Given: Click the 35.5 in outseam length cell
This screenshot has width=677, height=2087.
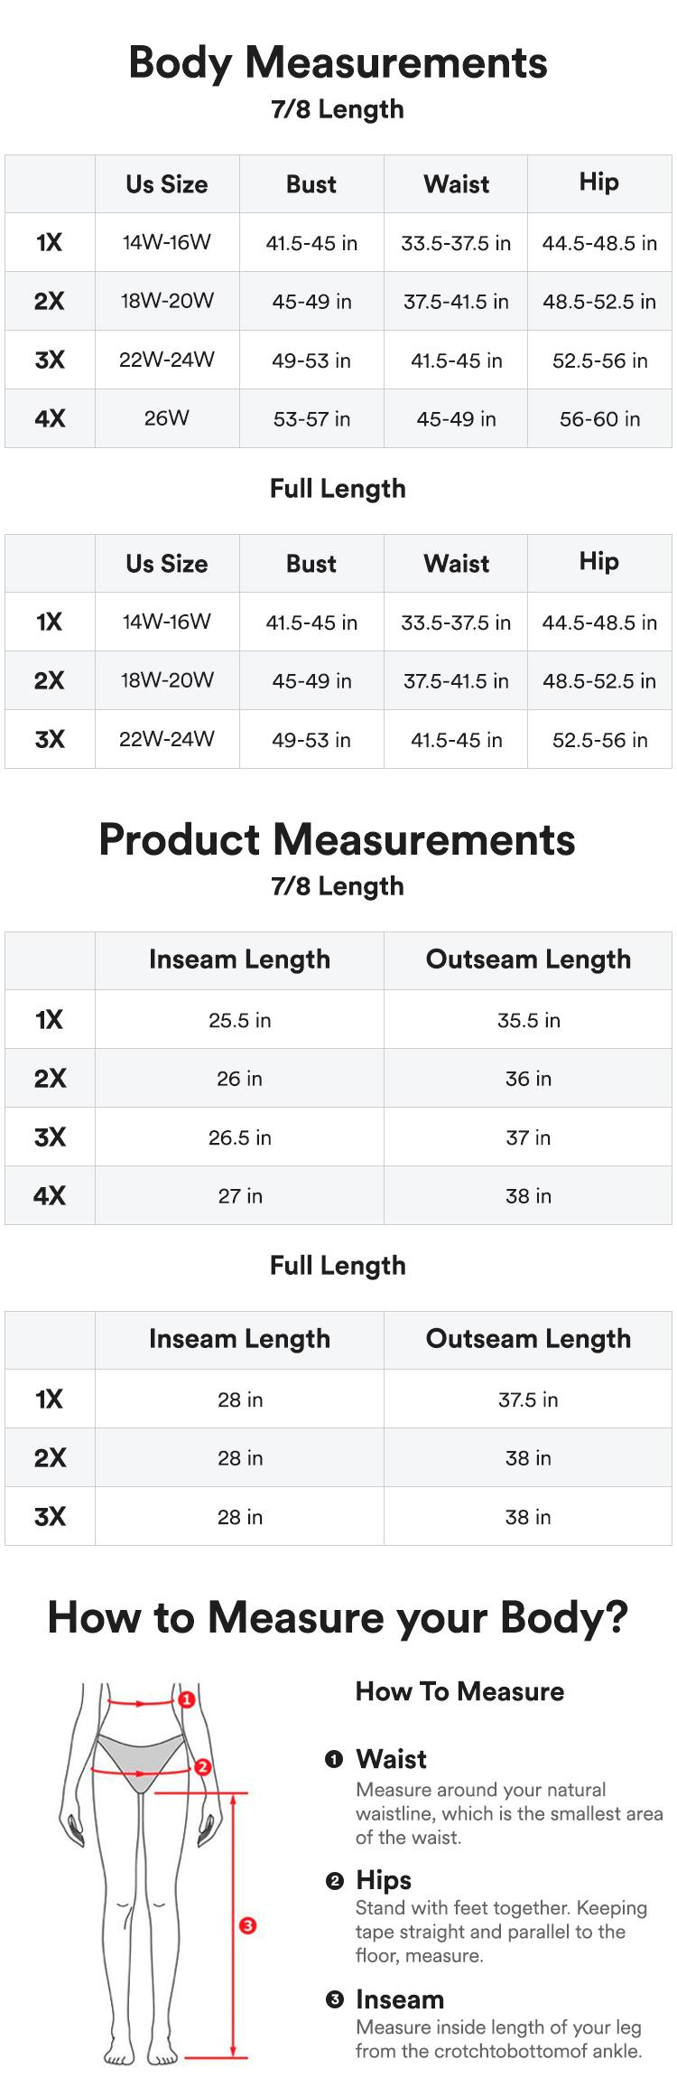Looking at the screenshot, I should click(x=528, y=1020).
